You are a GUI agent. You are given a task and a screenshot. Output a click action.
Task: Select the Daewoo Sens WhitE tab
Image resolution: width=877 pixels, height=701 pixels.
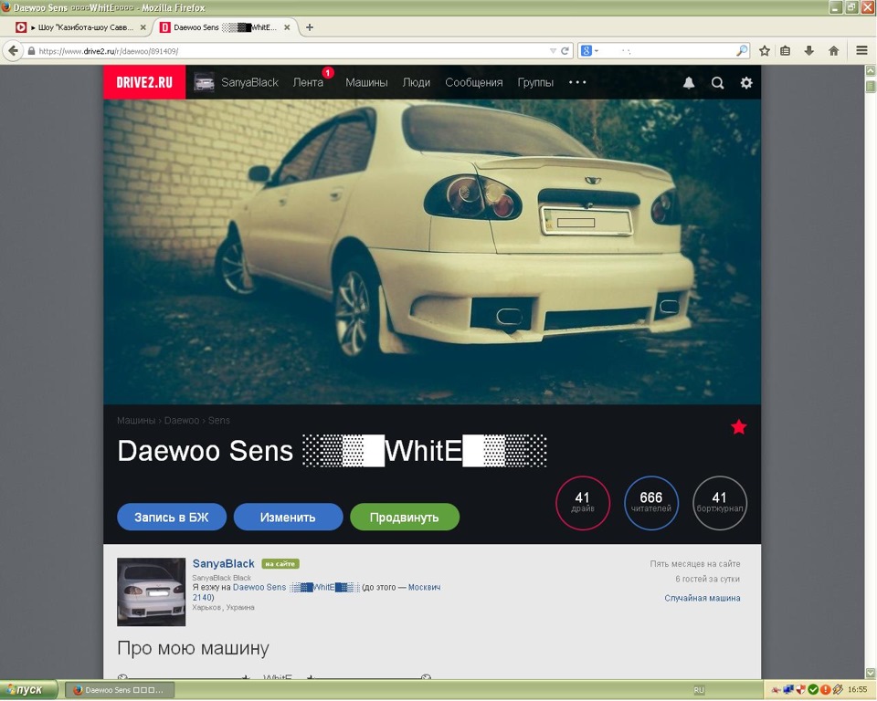pyautogui.click(x=225, y=27)
